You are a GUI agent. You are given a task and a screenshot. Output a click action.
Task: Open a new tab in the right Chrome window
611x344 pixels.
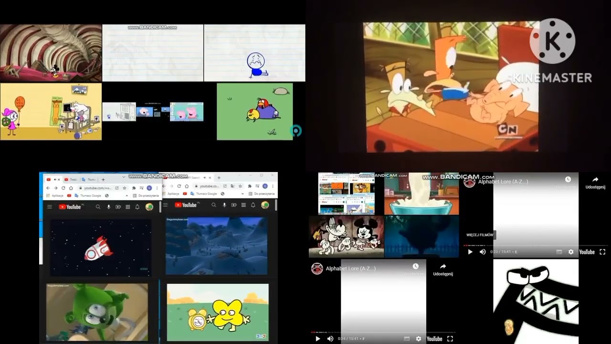(x=219, y=178)
